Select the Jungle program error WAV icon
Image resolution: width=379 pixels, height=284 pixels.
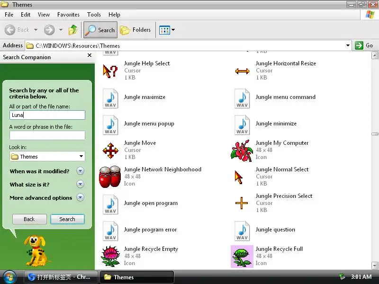(110, 231)
